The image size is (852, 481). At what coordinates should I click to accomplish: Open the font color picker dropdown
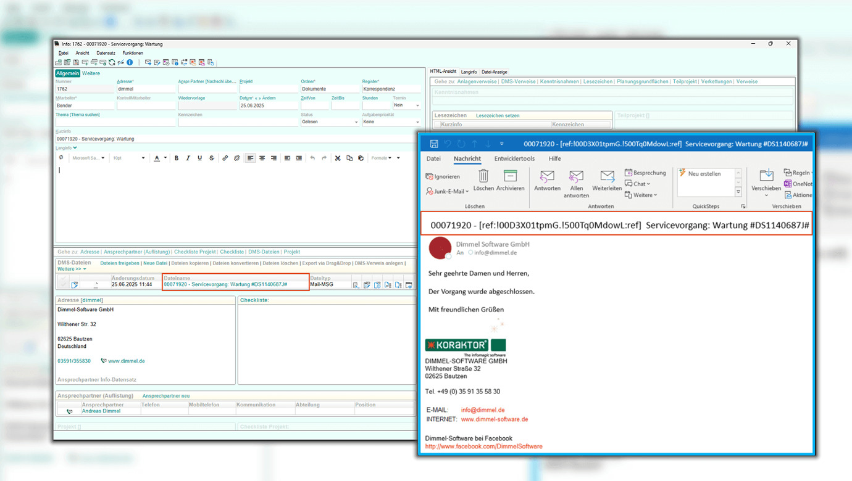pos(165,158)
